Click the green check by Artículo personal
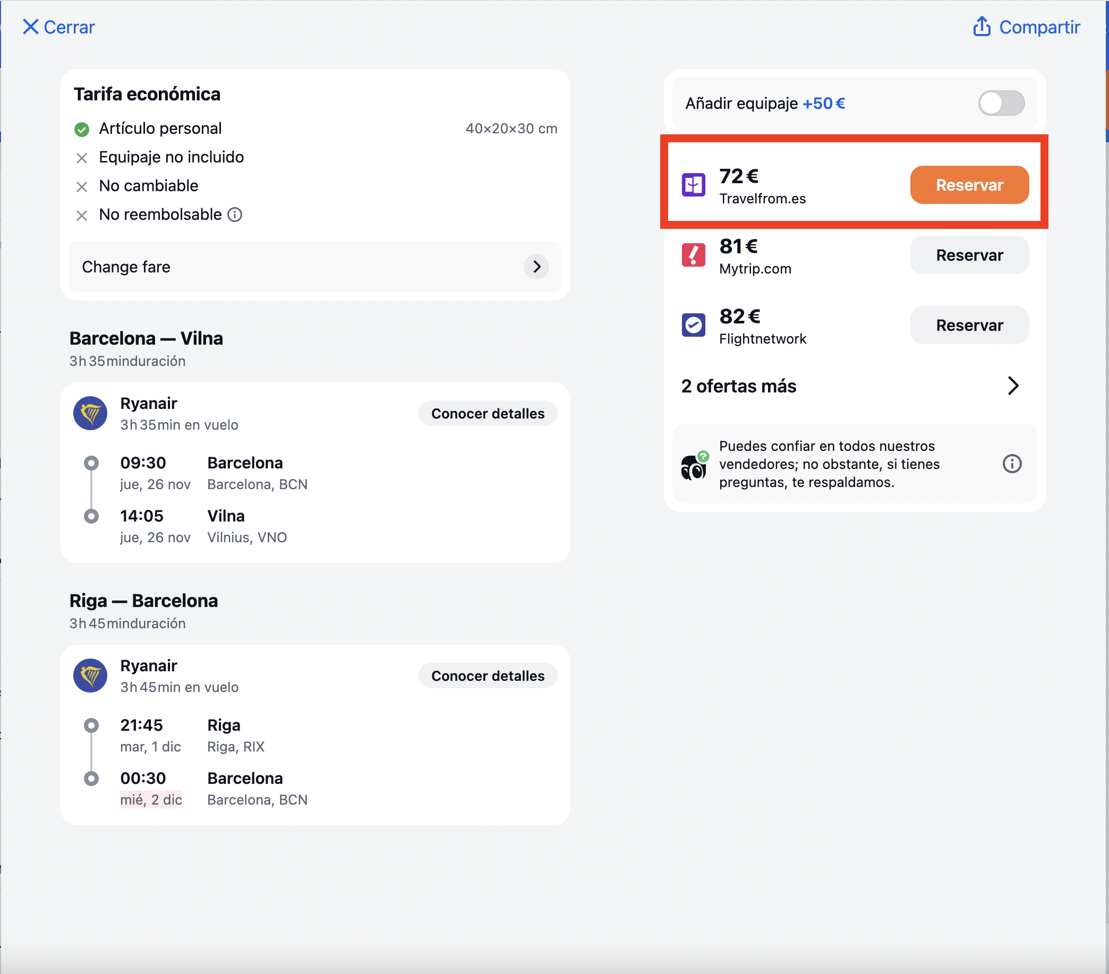Screen dimensions: 1109x974 (81, 129)
